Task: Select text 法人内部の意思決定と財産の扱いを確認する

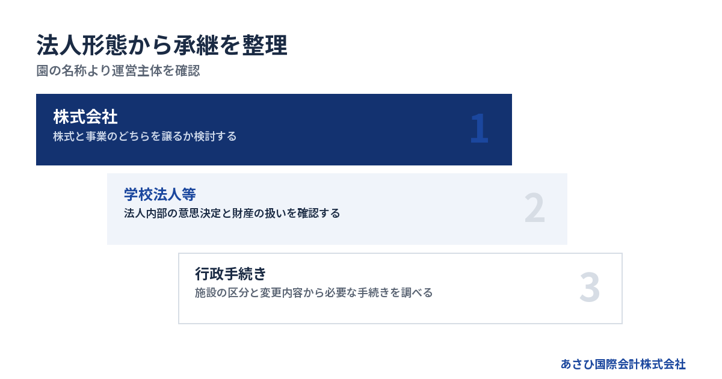Action: [232, 214]
